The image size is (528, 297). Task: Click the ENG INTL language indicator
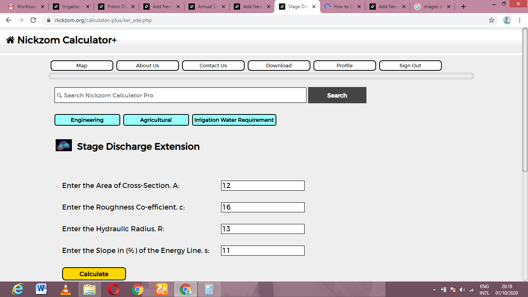(x=484, y=290)
